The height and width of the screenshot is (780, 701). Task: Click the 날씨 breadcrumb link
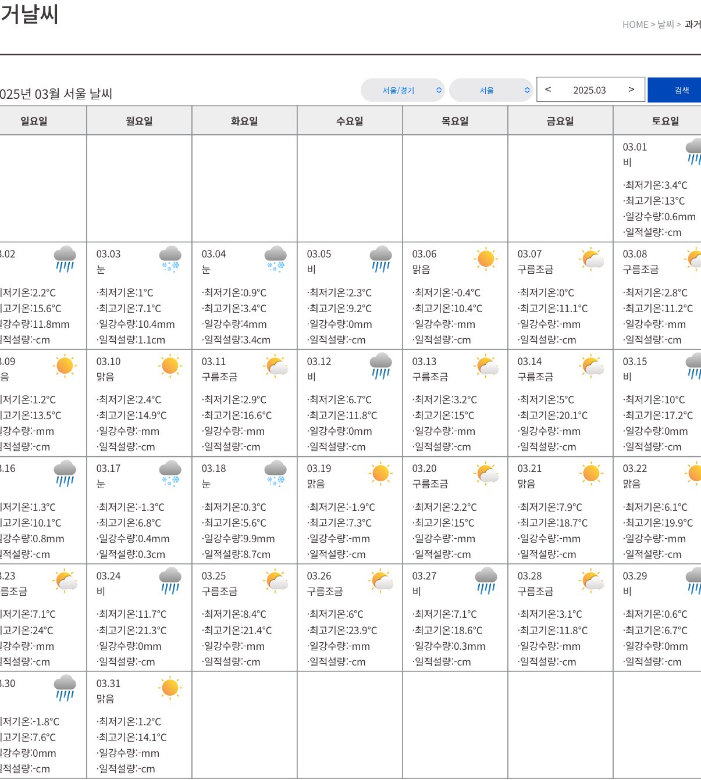666,24
